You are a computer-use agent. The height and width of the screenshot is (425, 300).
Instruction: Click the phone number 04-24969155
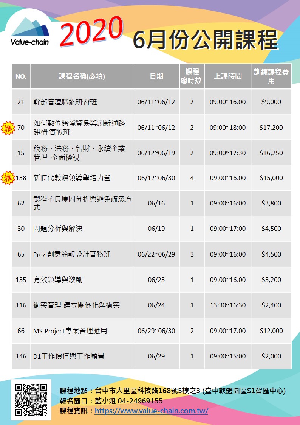point(140,401)
